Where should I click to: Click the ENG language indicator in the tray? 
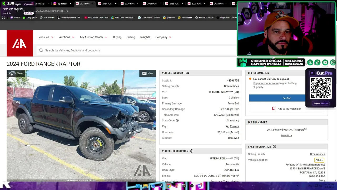[310, 186]
